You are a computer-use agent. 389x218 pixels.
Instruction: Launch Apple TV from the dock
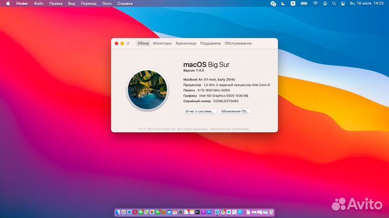(198, 212)
